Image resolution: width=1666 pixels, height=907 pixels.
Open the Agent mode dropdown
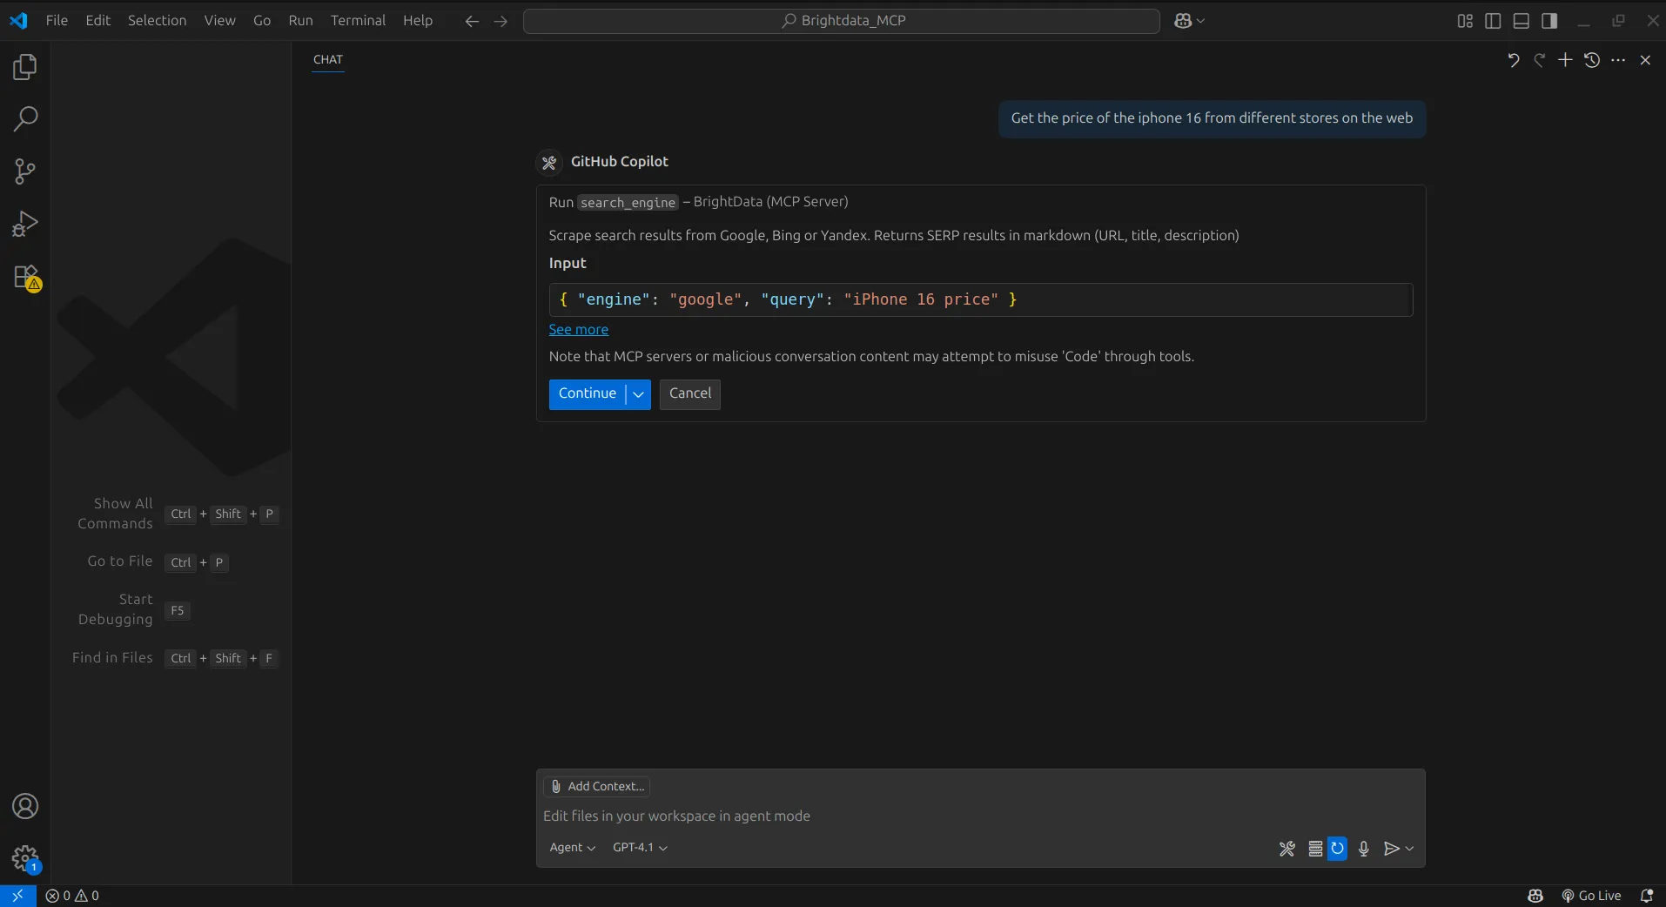pyautogui.click(x=572, y=847)
